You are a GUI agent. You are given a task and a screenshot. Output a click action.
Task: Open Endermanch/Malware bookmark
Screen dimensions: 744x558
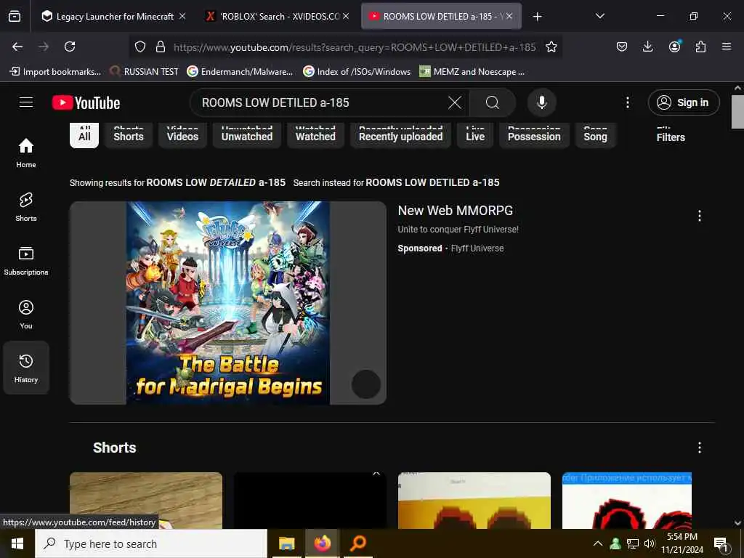(240, 72)
